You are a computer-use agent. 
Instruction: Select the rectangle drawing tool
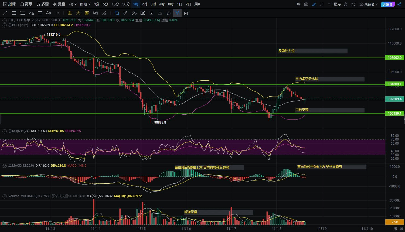coord(14,13)
